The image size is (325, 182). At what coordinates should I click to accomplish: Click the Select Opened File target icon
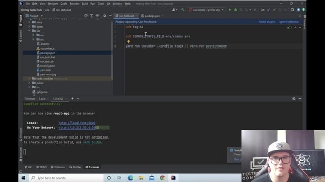coord(86,16)
